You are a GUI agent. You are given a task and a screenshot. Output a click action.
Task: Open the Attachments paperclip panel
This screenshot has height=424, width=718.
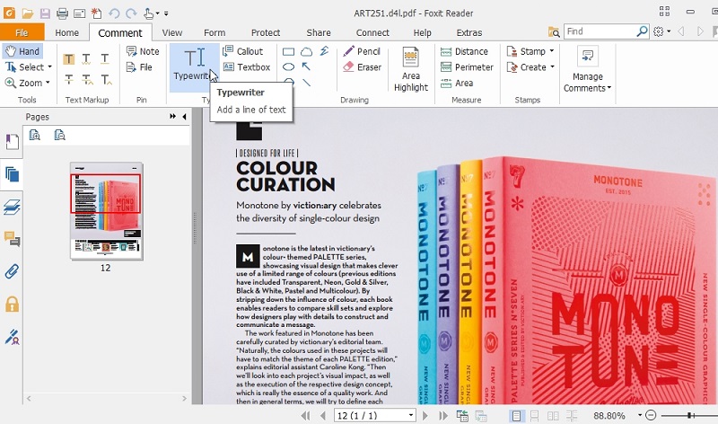[12, 272]
